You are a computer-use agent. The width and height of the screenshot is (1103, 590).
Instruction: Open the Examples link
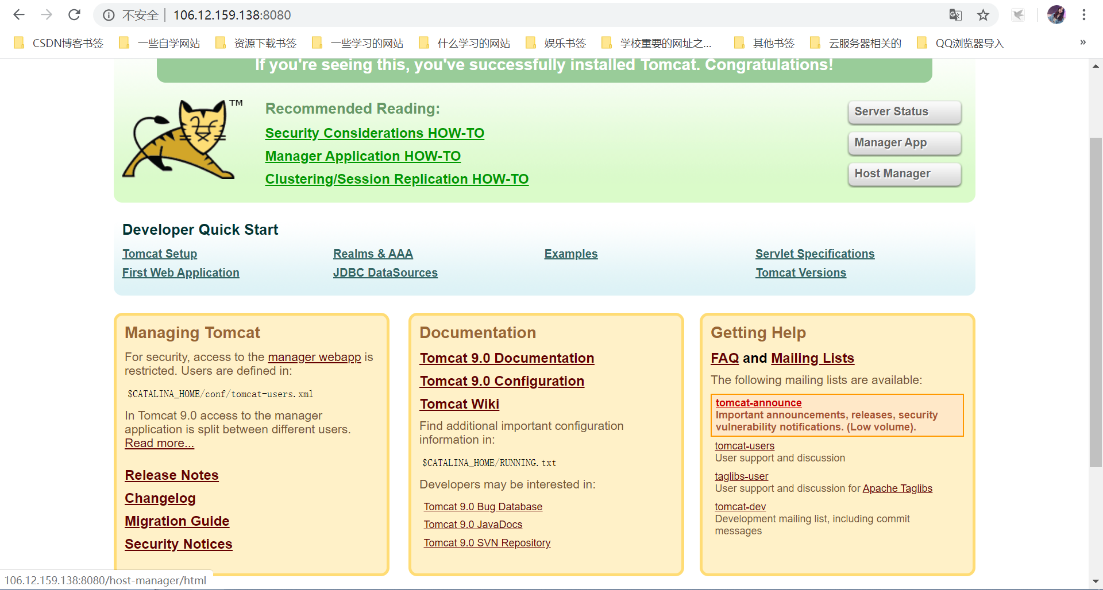pyautogui.click(x=570, y=254)
